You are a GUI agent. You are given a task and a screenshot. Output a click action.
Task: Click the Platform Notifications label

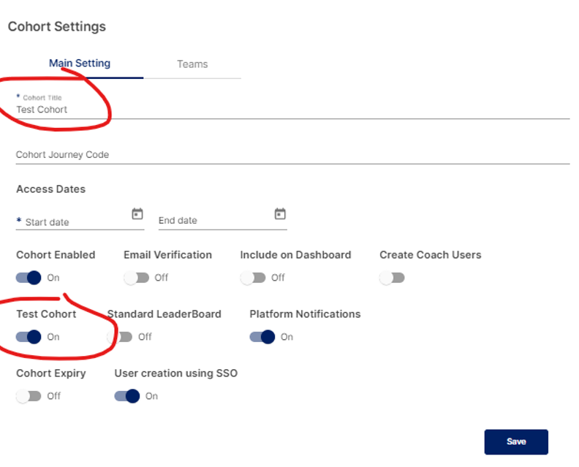pos(305,314)
